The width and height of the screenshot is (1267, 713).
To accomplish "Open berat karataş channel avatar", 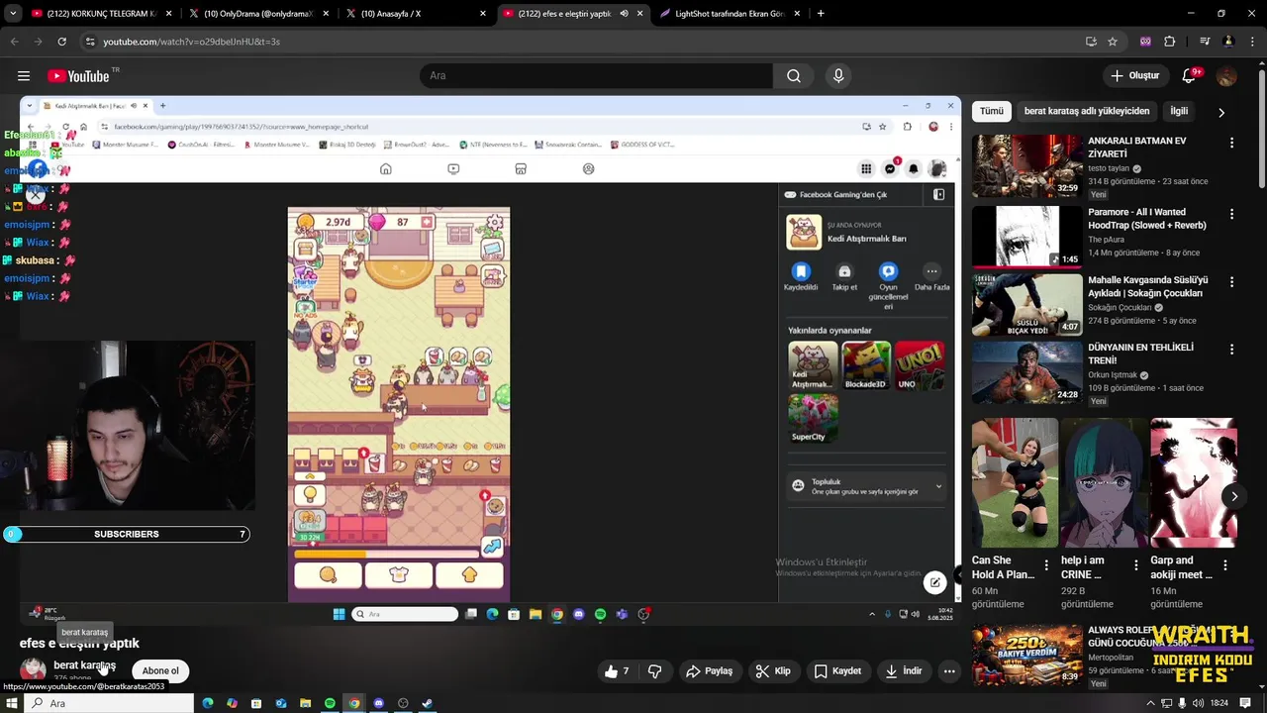I will 33,670.
